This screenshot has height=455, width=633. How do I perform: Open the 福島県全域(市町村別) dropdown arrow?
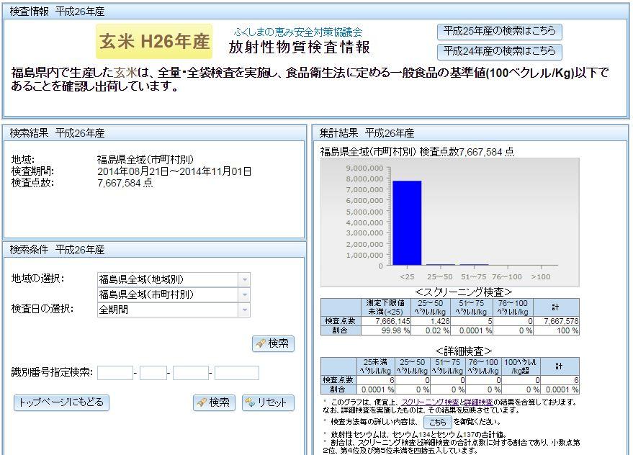click(244, 294)
